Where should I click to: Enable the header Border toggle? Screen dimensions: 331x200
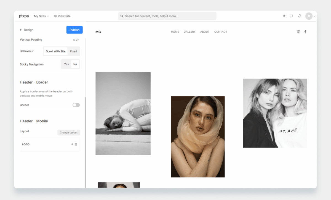[x=76, y=105]
